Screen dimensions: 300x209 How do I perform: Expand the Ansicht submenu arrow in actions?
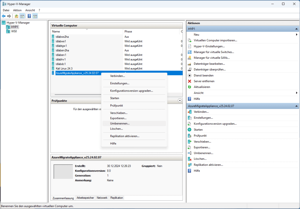pos(296,93)
